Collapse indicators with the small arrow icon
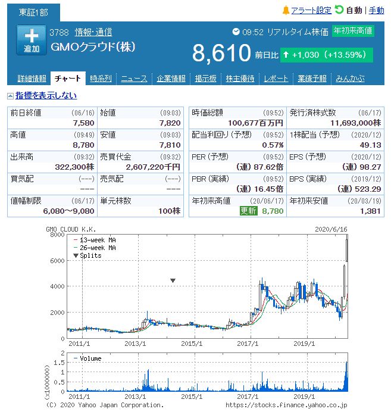The width and height of the screenshot is (391, 412). coord(10,96)
